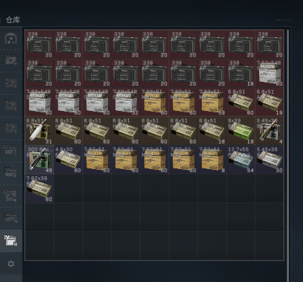The width and height of the screenshot is (303, 282).
Task: Select the 6.8x51 white-tipped bullet stack of 31
Action: pos(39,131)
